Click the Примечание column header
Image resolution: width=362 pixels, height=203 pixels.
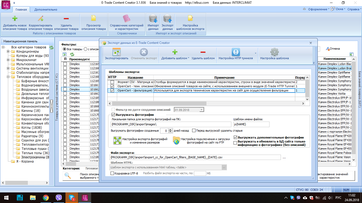coord(224,78)
